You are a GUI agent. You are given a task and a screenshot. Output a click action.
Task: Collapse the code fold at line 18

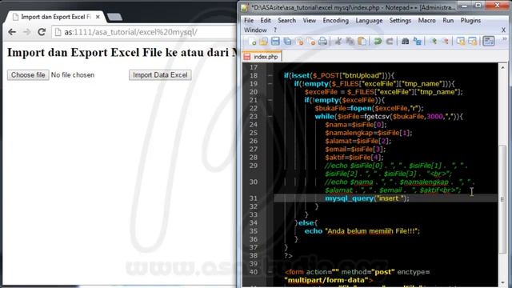[x=270, y=75]
